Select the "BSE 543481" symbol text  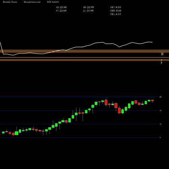(53, 2)
